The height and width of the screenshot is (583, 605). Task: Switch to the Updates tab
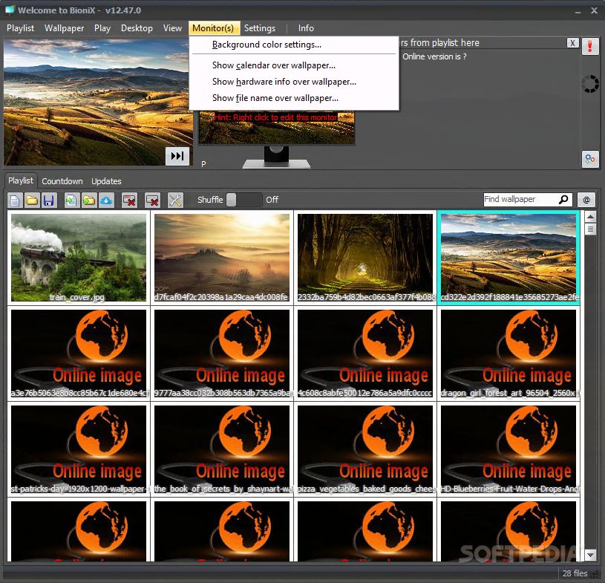tap(106, 181)
